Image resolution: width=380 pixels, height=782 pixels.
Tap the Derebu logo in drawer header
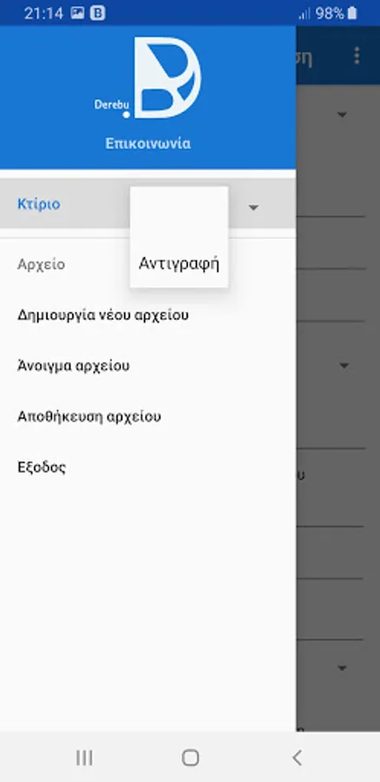click(147, 78)
